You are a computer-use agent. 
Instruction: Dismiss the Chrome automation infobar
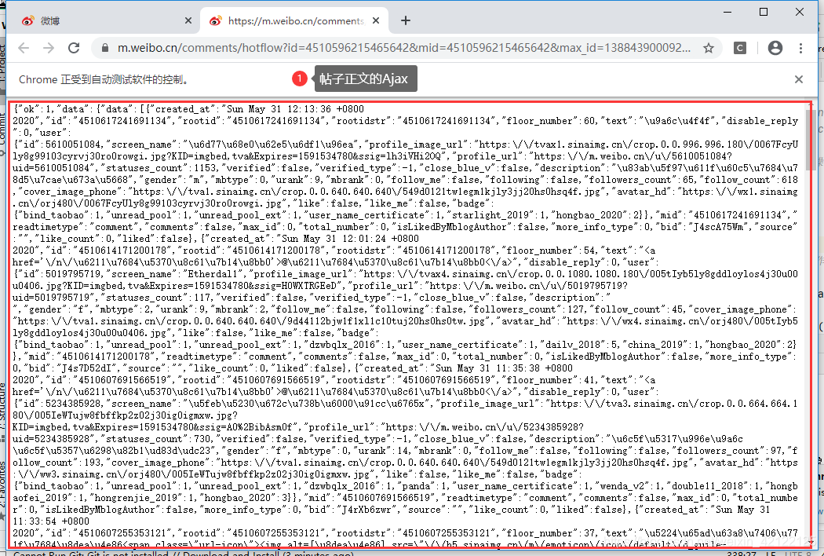click(x=799, y=79)
